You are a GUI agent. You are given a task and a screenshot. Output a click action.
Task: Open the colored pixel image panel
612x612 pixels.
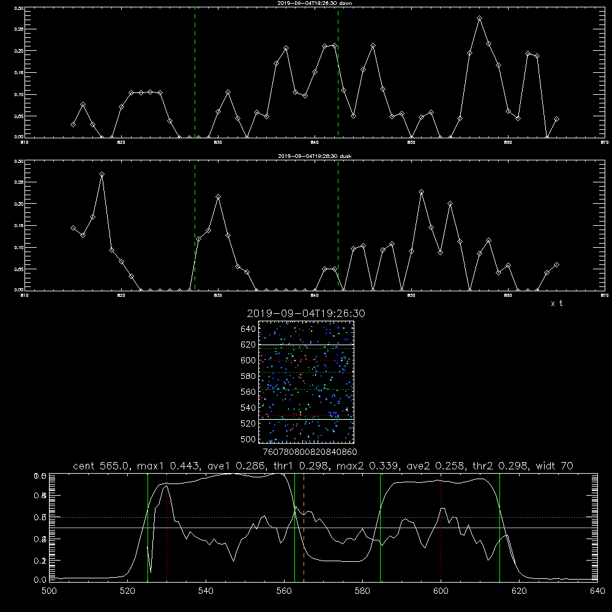[x=306, y=382]
